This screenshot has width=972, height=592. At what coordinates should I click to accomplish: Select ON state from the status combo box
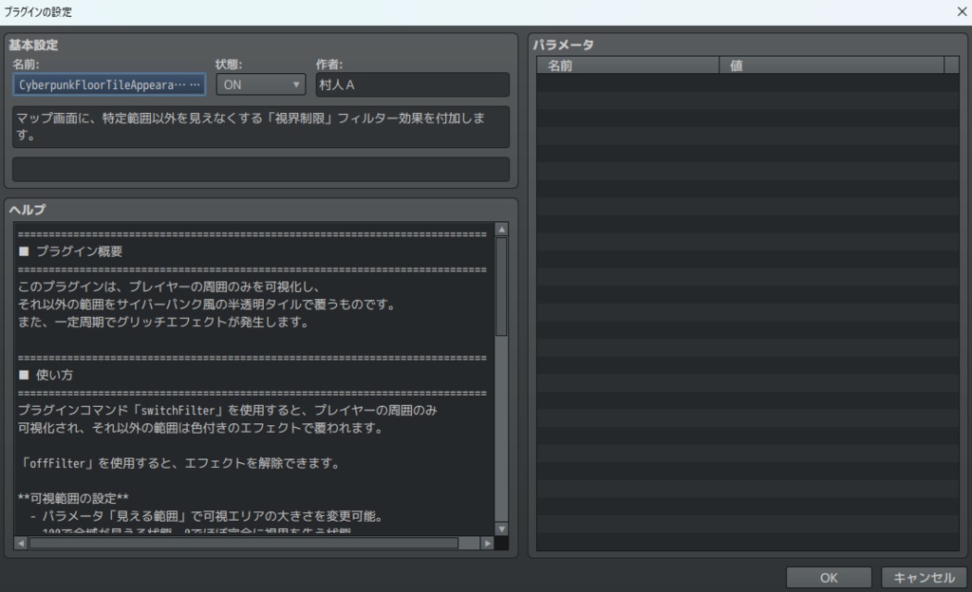tap(258, 84)
